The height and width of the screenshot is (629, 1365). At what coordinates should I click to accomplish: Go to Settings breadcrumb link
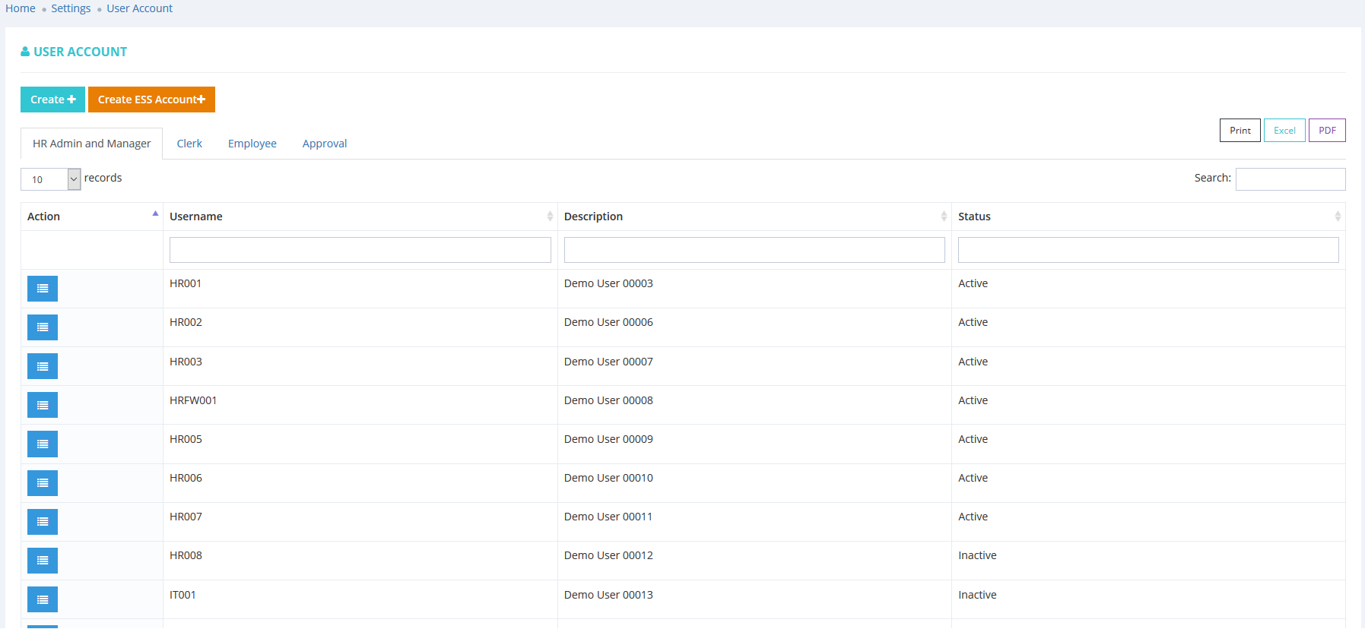click(x=71, y=8)
